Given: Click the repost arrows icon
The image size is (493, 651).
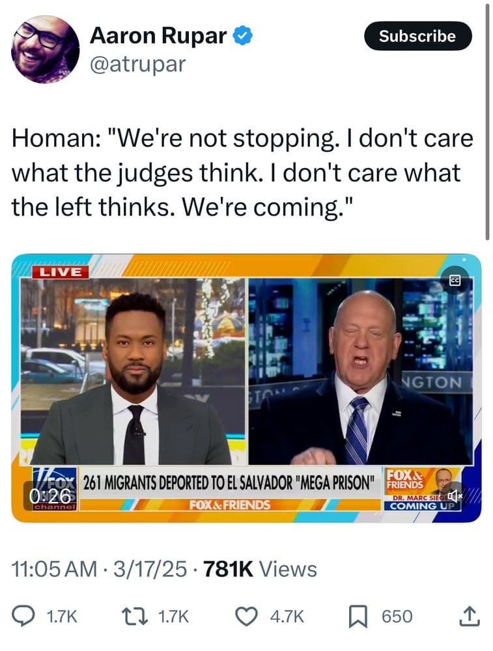Looking at the screenshot, I should 134,616.
